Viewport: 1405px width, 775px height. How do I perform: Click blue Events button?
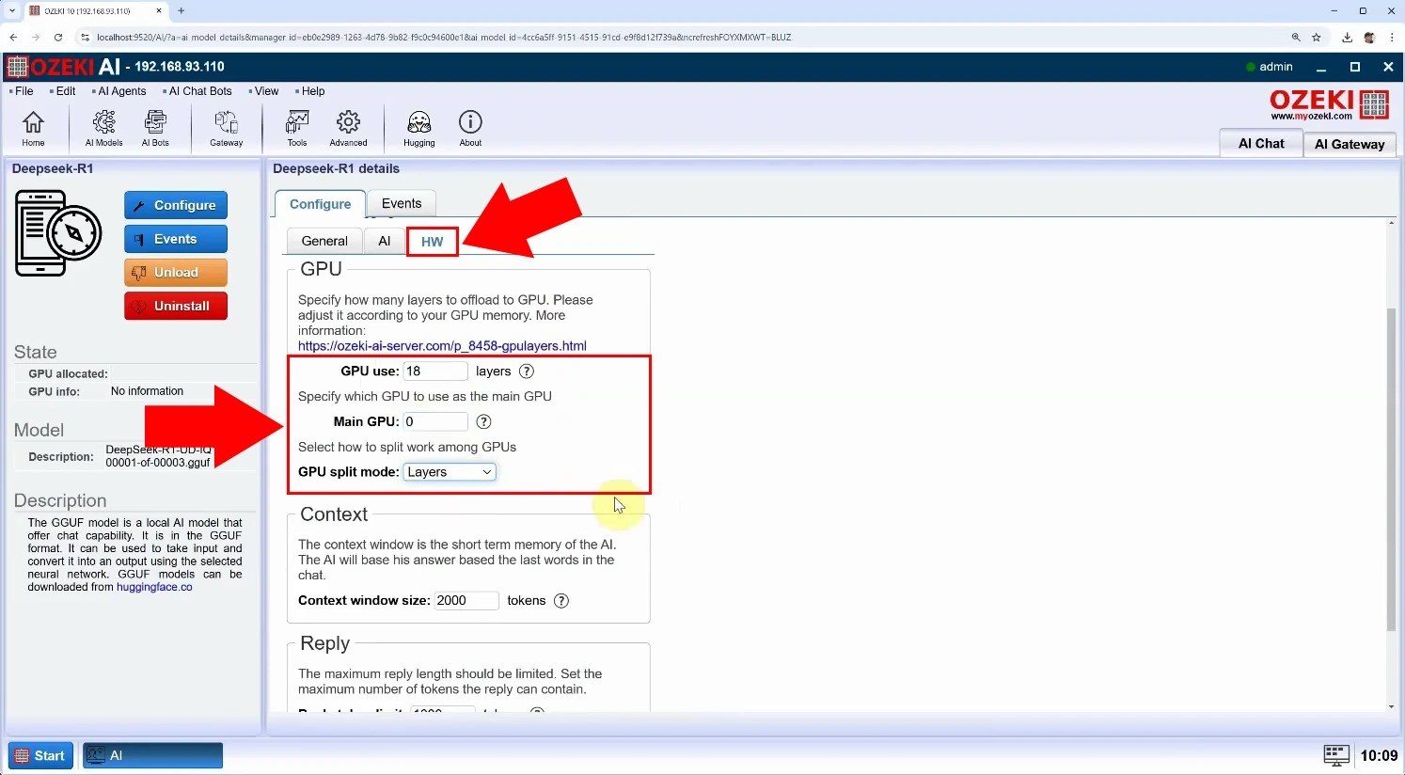click(176, 239)
